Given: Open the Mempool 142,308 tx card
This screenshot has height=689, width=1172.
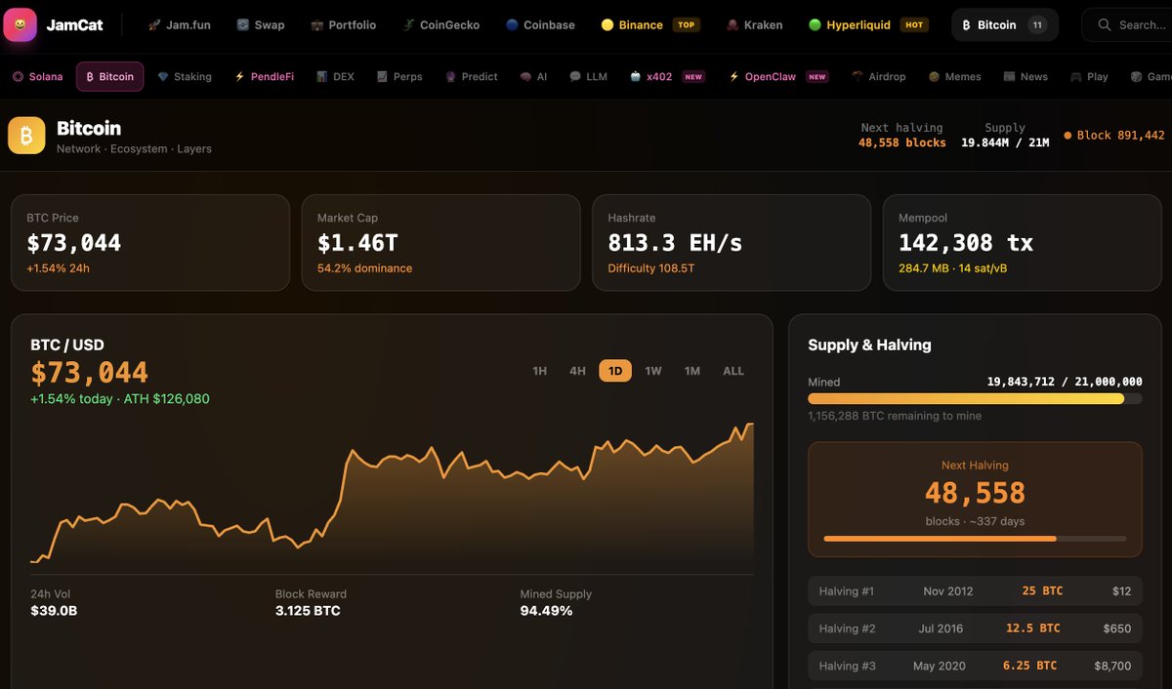Looking at the screenshot, I should (1022, 242).
